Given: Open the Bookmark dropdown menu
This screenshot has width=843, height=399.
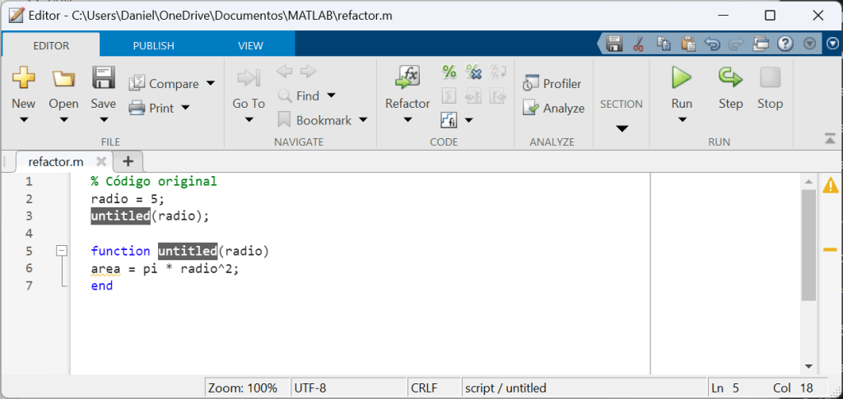Looking at the screenshot, I should coord(362,120).
